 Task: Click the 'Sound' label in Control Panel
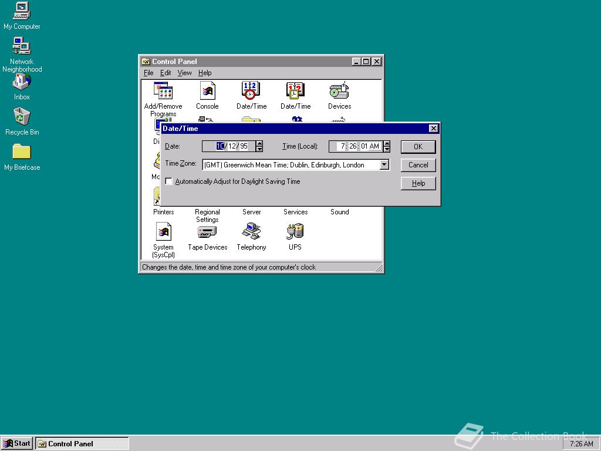pos(340,211)
